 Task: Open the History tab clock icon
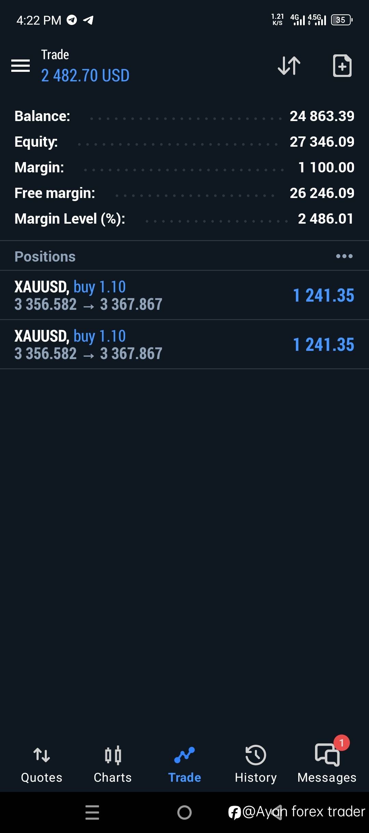256,755
